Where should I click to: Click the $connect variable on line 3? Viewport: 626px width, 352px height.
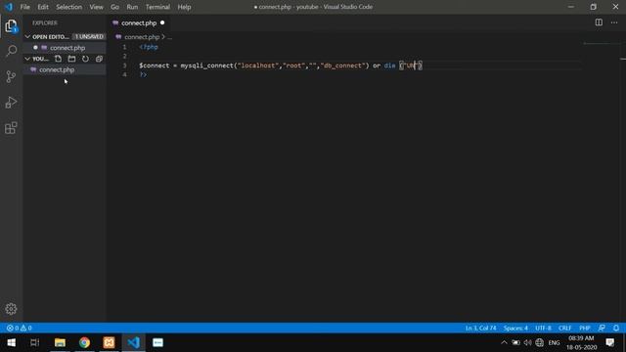[155, 66]
